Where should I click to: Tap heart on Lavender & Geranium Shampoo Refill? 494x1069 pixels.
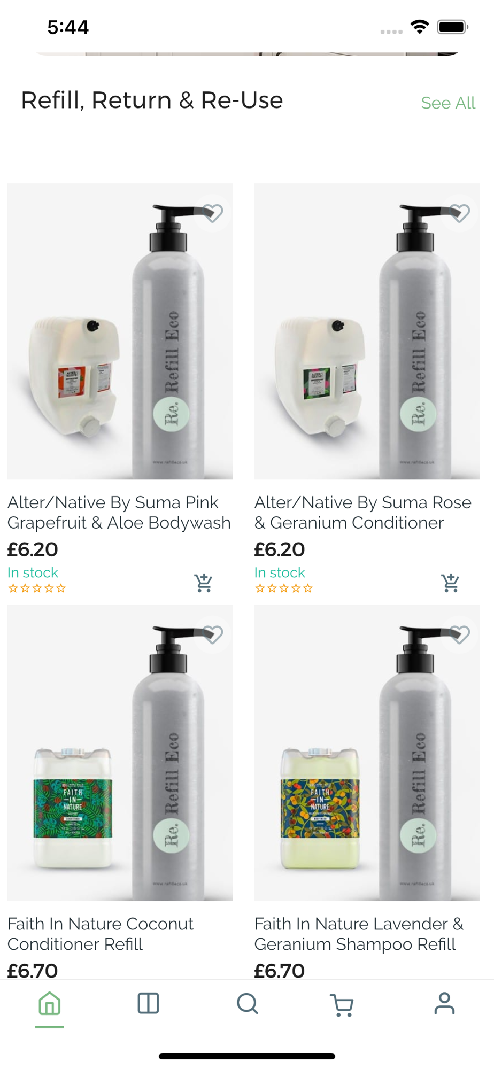pos(460,634)
